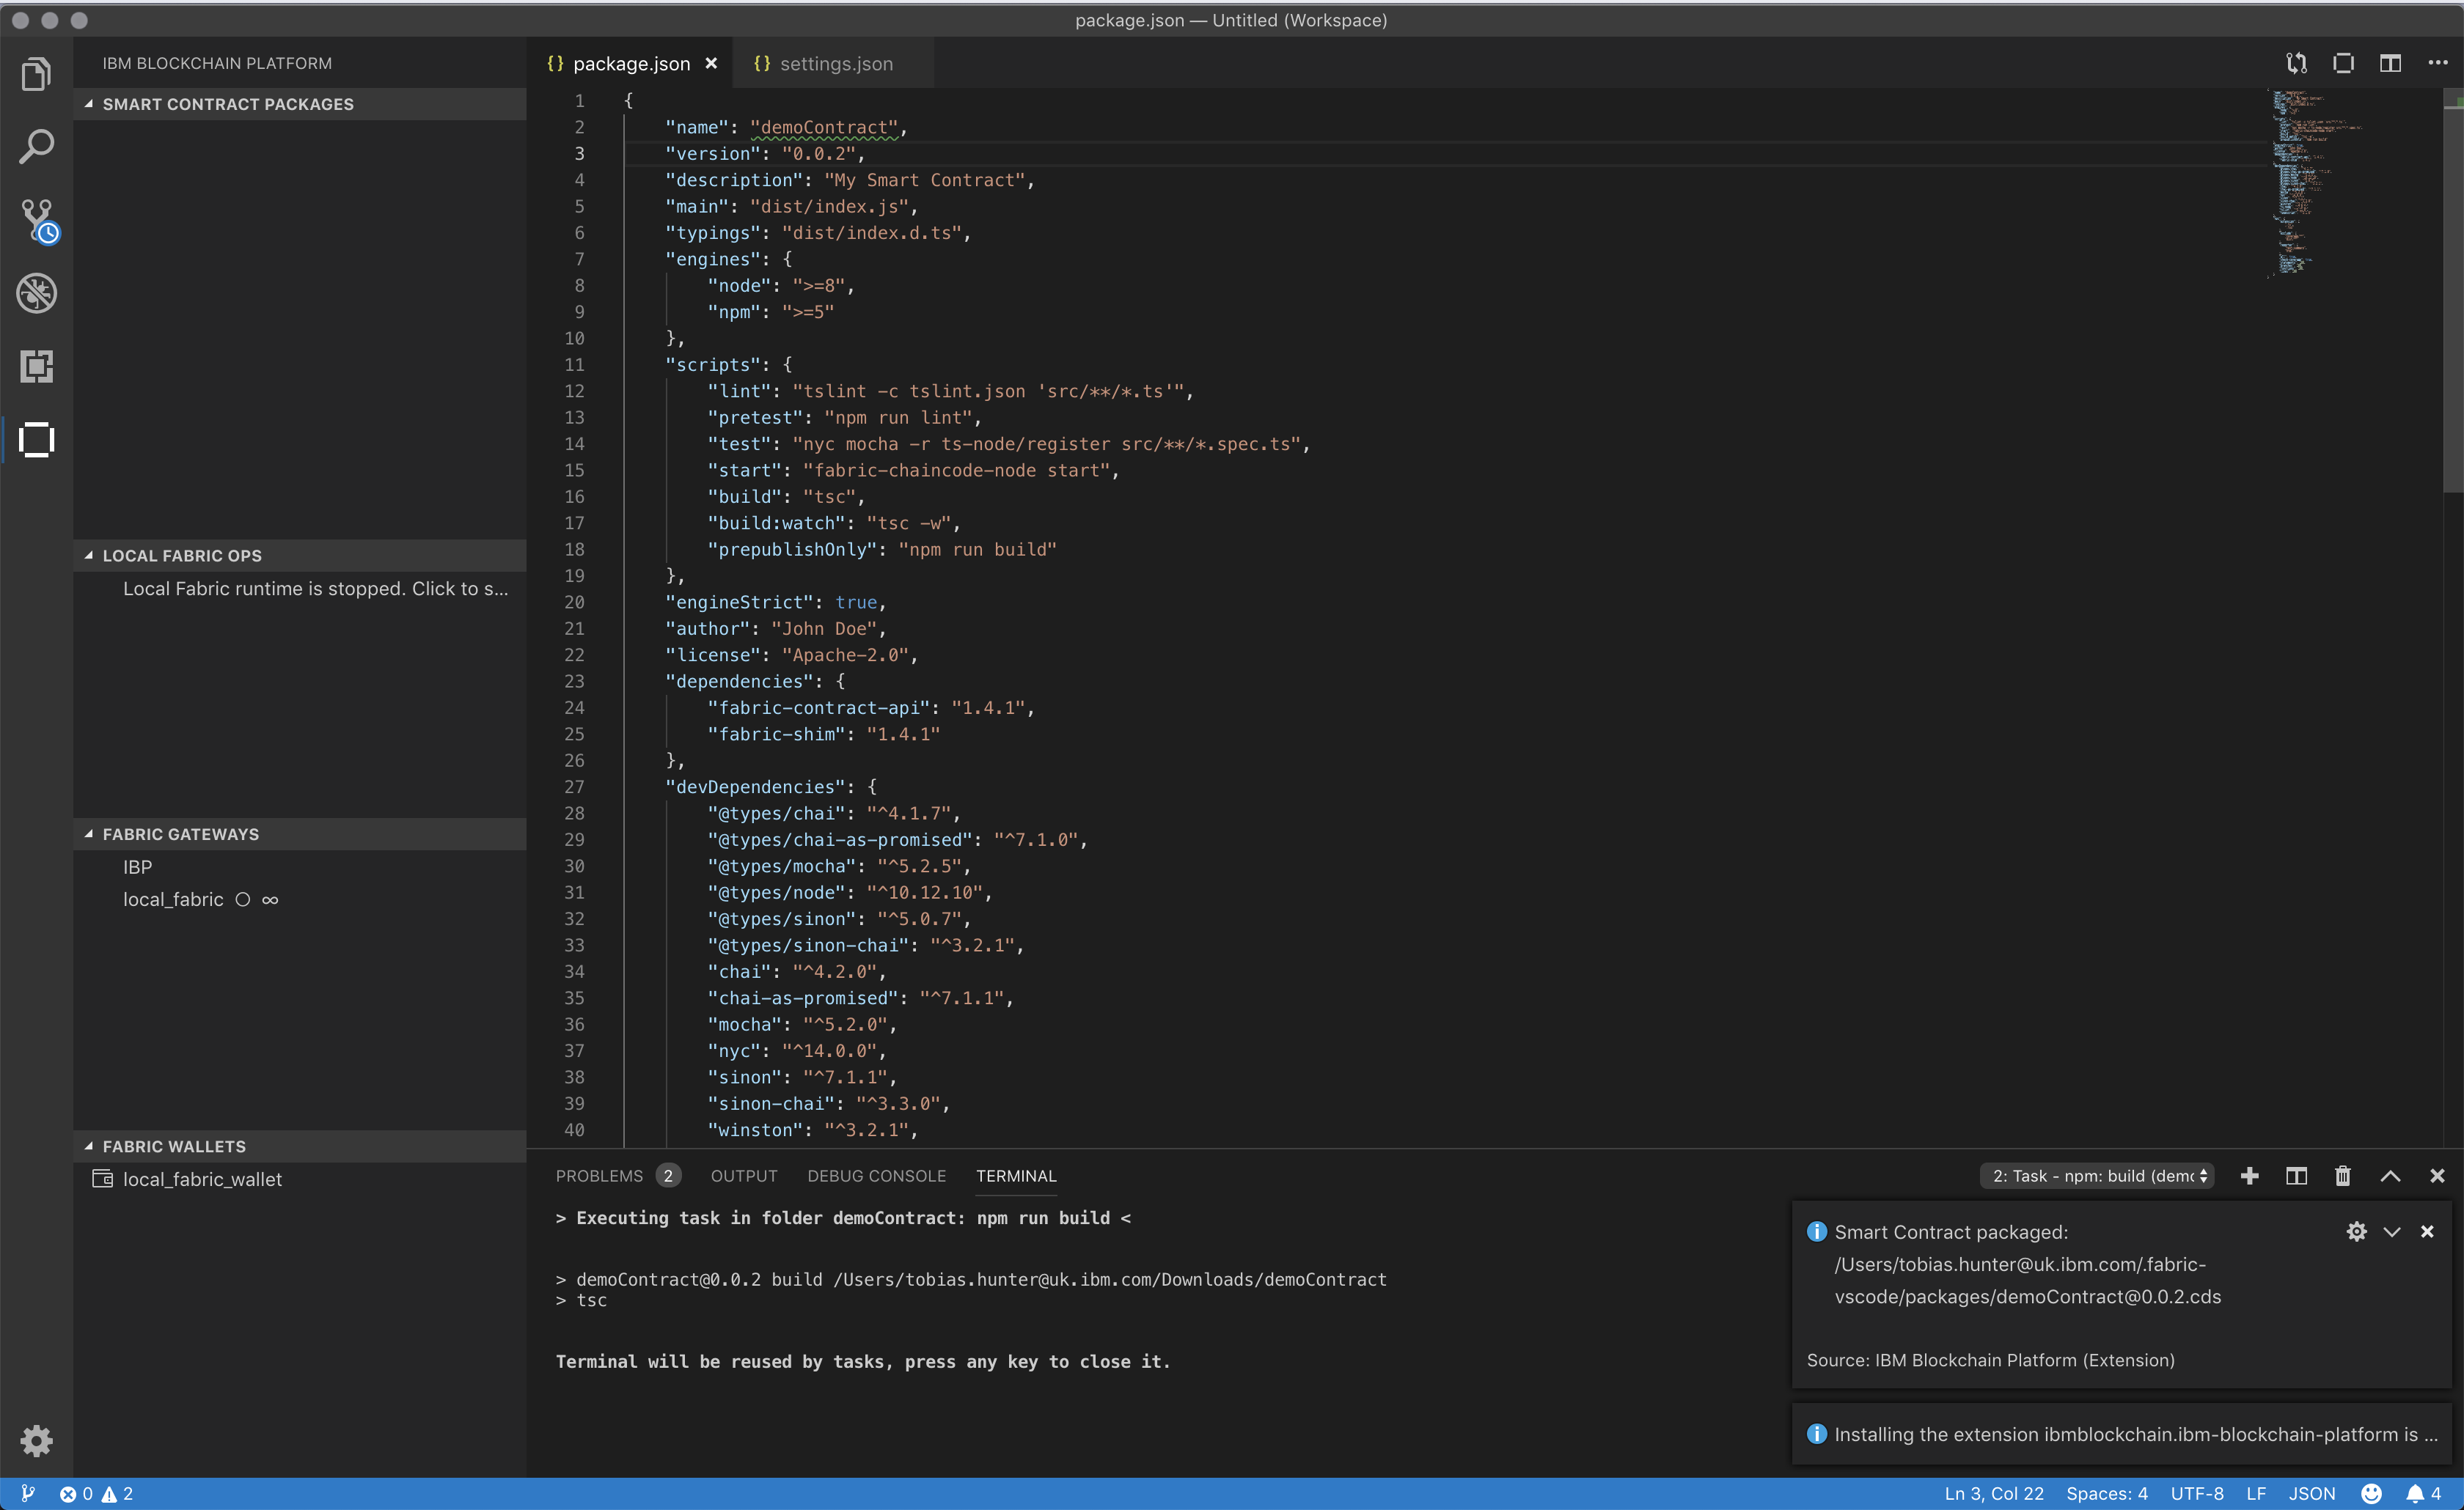Toggle panel maximize with the chevron icon

click(x=2390, y=1175)
